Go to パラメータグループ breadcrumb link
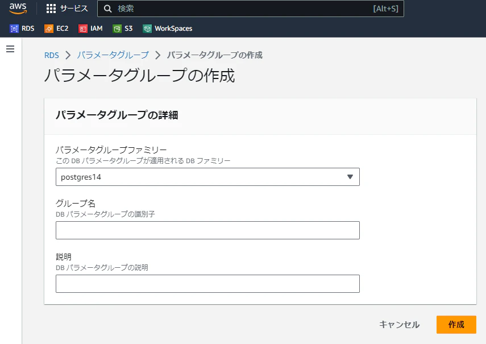 pyautogui.click(x=113, y=55)
